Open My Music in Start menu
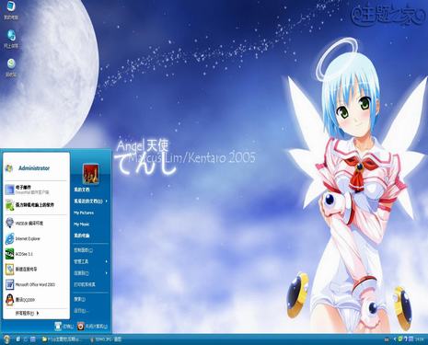Image resolution: width=428 pixels, height=345 pixels. 81,224
